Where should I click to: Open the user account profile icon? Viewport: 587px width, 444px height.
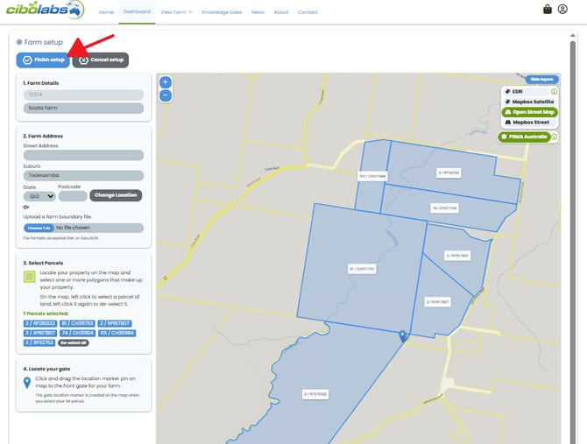pyautogui.click(x=563, y=11)
